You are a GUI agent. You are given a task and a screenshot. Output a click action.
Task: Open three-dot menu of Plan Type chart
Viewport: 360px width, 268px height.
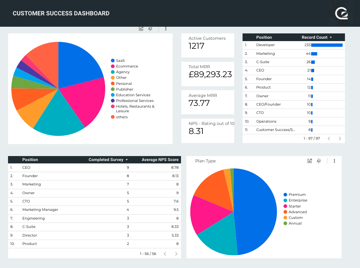click(x=334, y=161)
